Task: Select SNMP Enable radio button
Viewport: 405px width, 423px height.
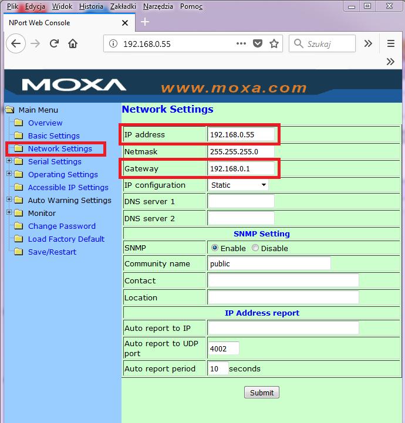Action: click(215, 248)
